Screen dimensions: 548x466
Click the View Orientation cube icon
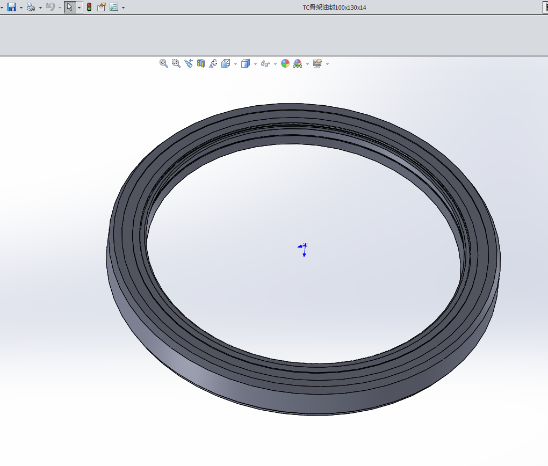point(226,63)
